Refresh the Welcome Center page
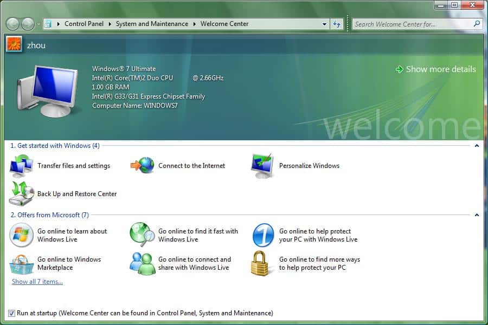 [x=337, y=24]
